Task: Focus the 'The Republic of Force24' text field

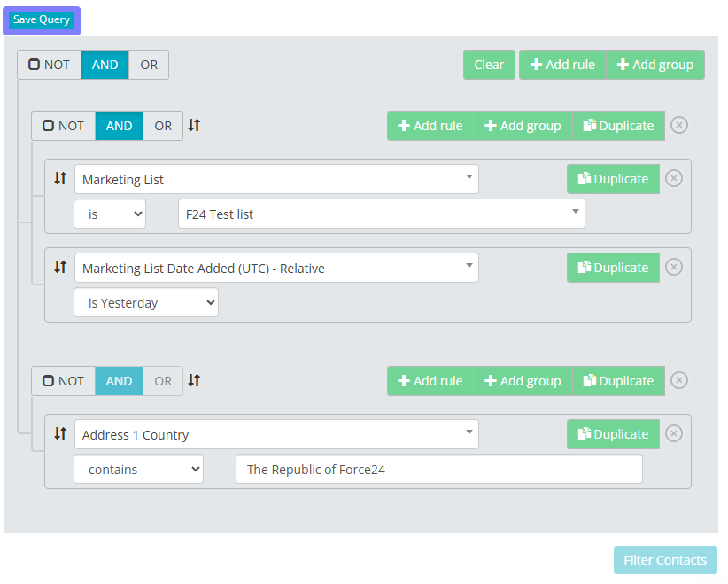Action: click(438, 470)
